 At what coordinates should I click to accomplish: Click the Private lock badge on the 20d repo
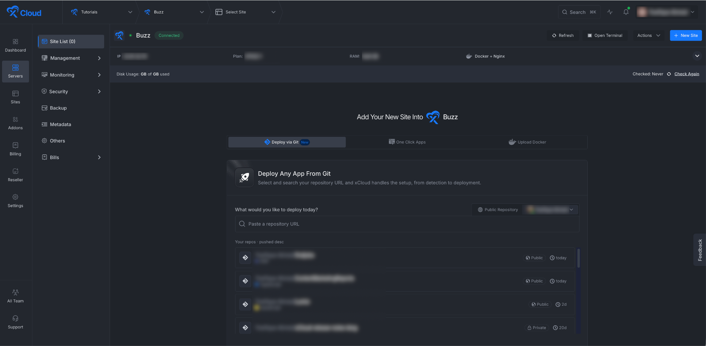(x=537, y=328)
